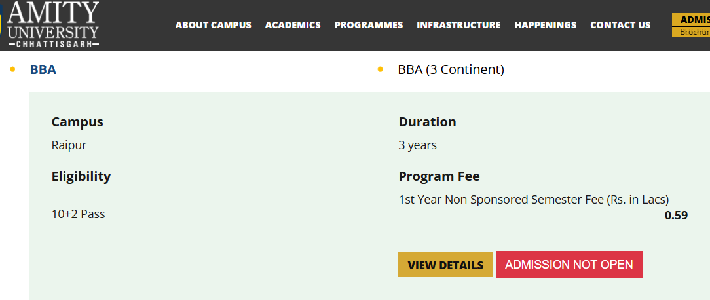Screen dimensions: 710x300
Task: Click the yellow bullet beside BBA
Action: click(12, 69)
